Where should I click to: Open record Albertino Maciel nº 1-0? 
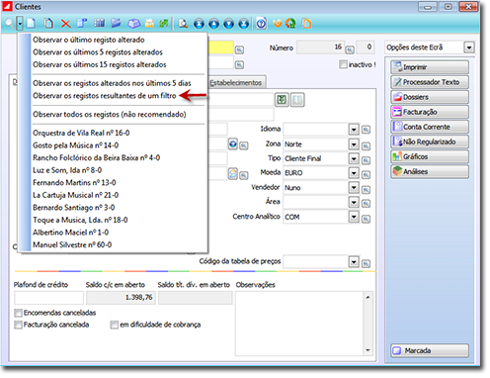70,233
